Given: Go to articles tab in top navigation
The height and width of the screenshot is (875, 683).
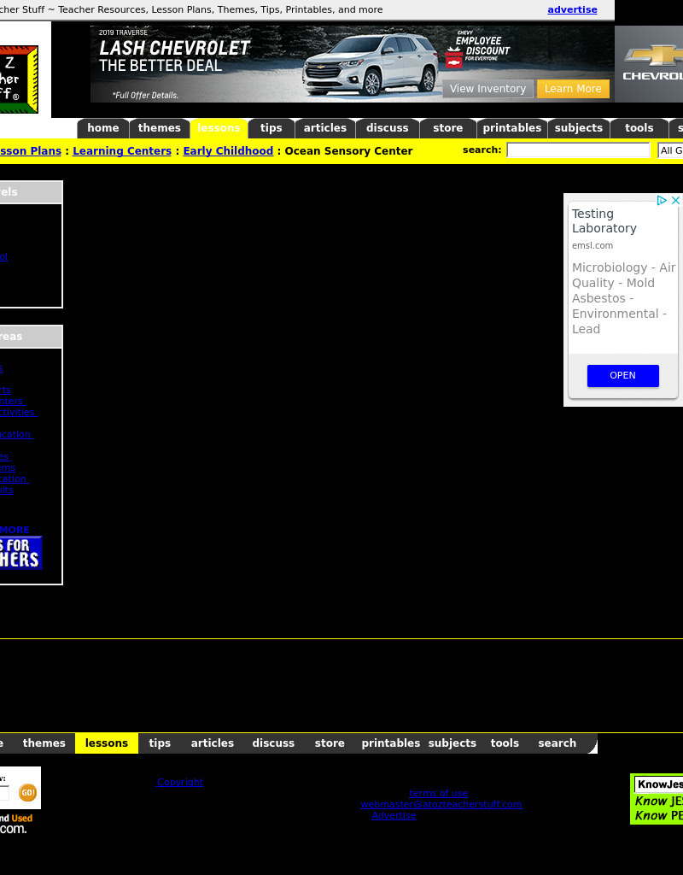Looking at the screenshot, I should (325, 128).
